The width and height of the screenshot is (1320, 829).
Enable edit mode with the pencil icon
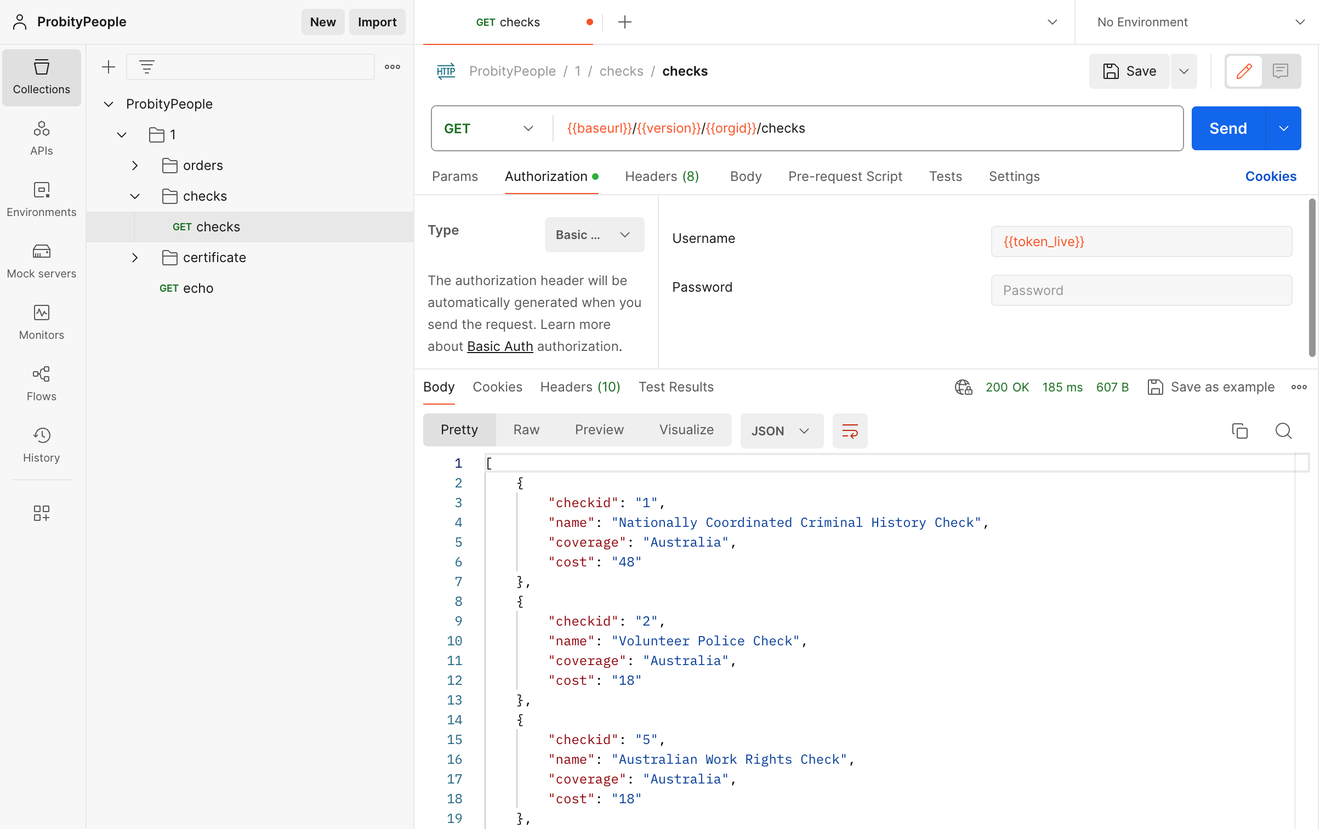(1244, 71)
